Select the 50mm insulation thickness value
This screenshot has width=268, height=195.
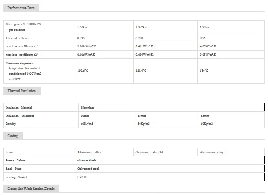pyautogui.click(x=85, y=116)
